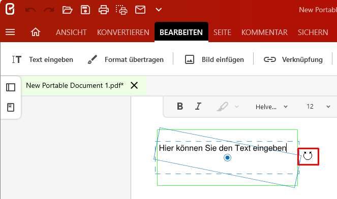The width and height of the screenshot is (337, 199).
Task: Switch to the KONVERTIEREN tab
Action: coord(123,32)
